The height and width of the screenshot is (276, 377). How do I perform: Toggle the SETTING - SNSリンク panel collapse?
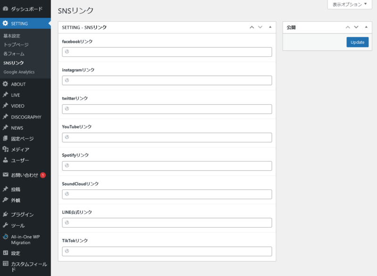coord(270,27)
